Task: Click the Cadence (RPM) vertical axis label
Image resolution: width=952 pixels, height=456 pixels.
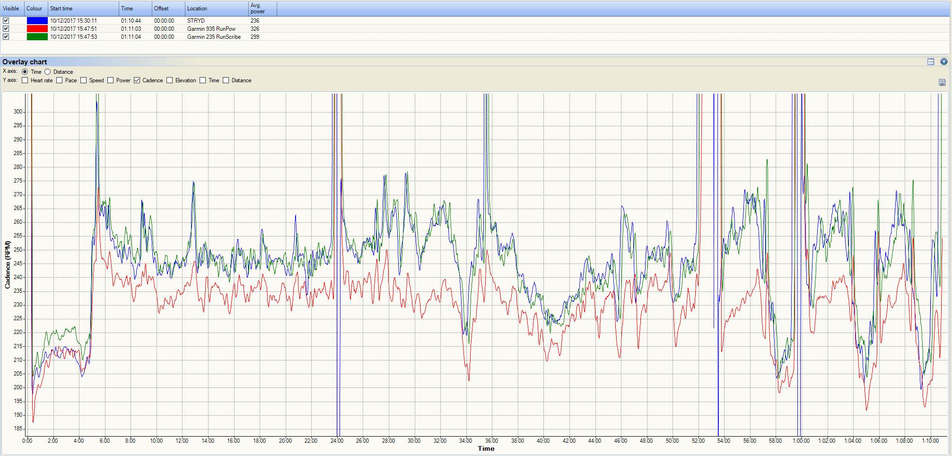Action: click(x=8, y=265)
